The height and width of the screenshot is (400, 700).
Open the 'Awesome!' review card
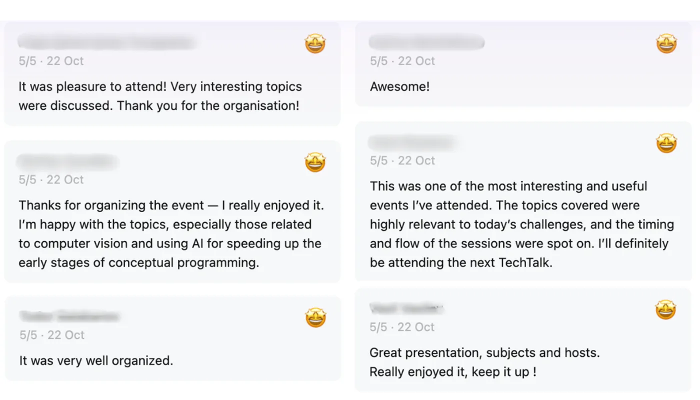[523, 64]
